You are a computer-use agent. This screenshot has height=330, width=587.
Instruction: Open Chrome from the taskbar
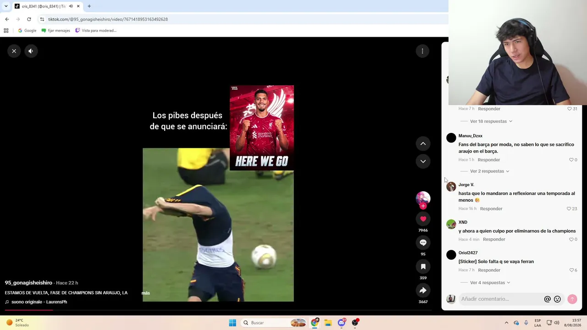315,323
